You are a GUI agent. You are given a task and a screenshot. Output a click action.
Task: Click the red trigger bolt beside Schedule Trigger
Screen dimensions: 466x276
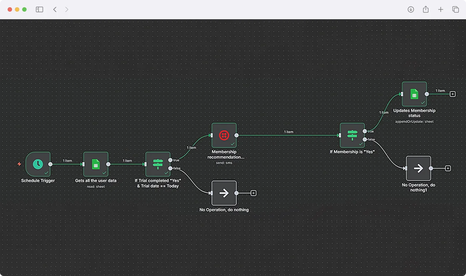(x=19, y=164)
